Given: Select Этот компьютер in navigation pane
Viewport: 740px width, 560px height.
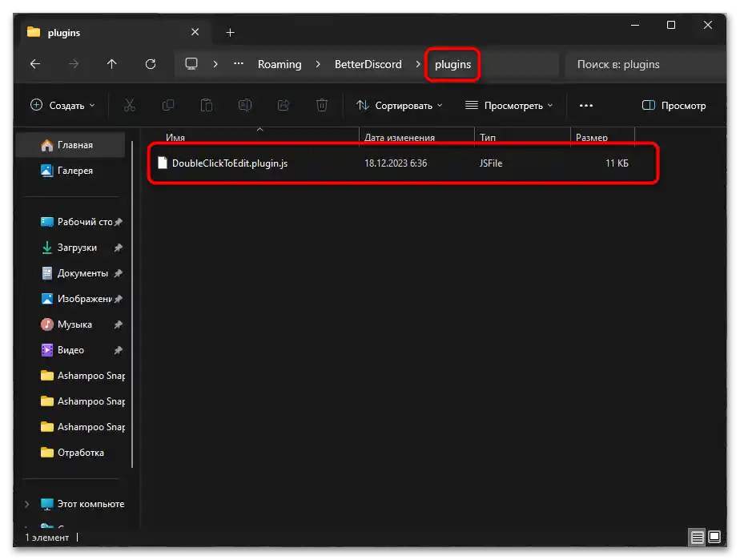Looking at the screenshot, I should (x=83, y=504).
